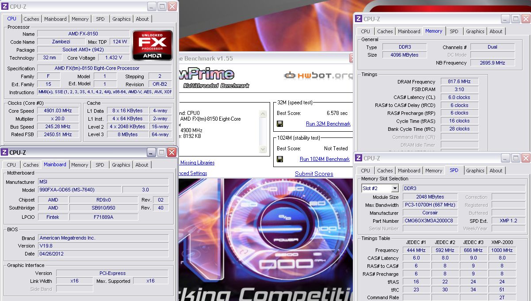Click the scroll-down arrow in the benchmark info box

[263, 150]
